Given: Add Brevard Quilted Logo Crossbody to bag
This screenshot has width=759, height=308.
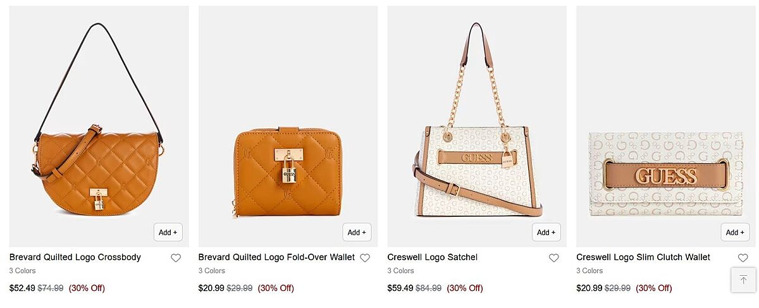Looking at the screenshot, I should pyautogui.click(x=168, y=232).
